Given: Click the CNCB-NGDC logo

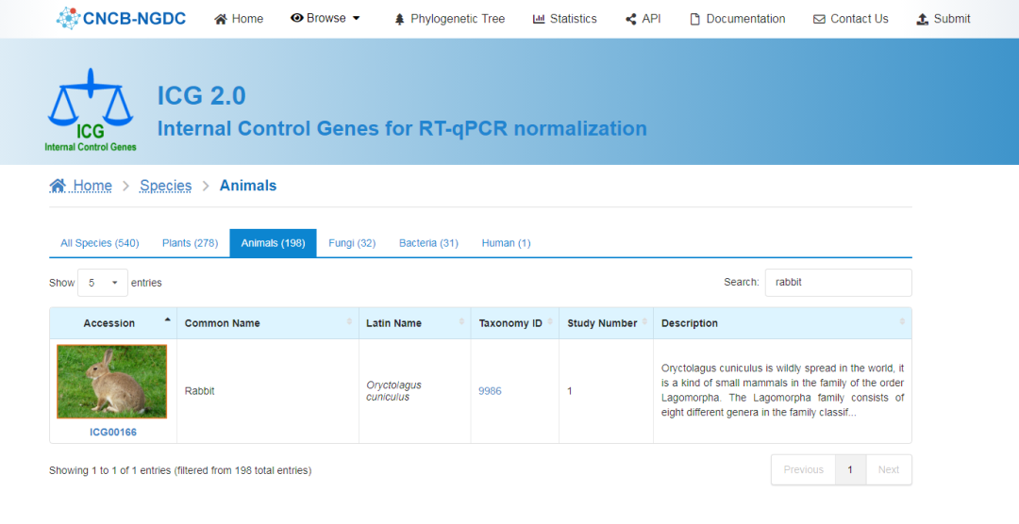Looking at the screenshot, I should point(121,18).
